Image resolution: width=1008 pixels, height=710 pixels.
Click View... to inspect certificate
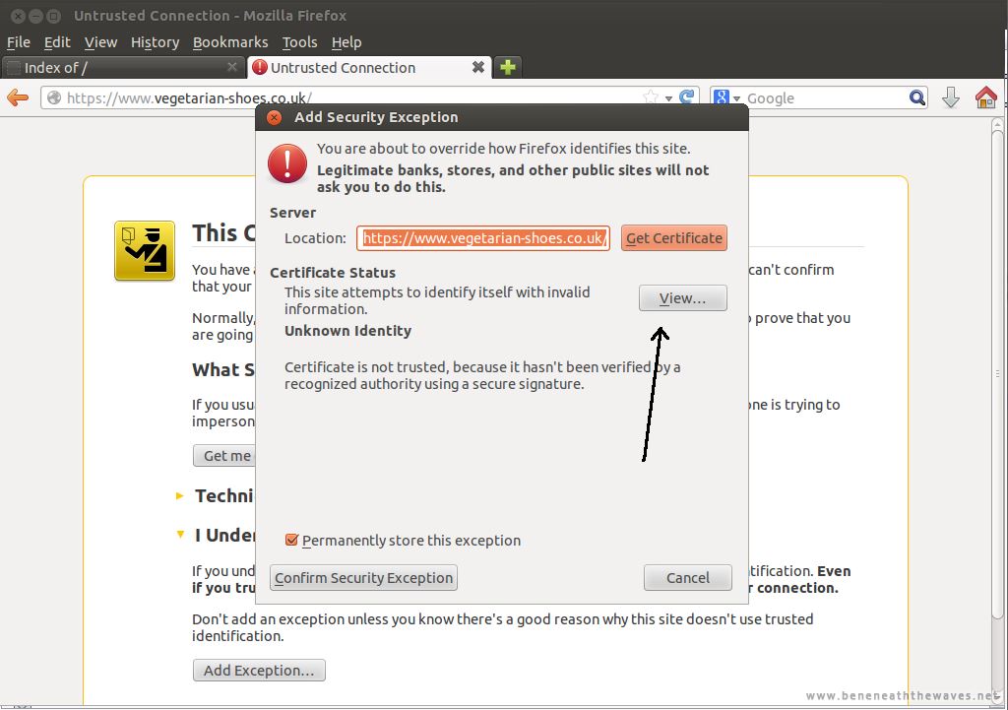click(x=683, y=297)
